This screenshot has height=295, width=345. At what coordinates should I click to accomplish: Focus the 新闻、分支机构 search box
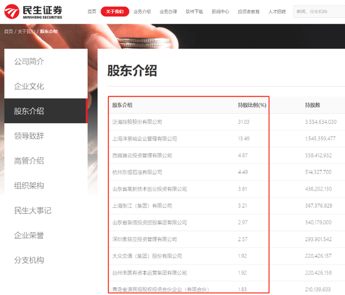[319, 12]
